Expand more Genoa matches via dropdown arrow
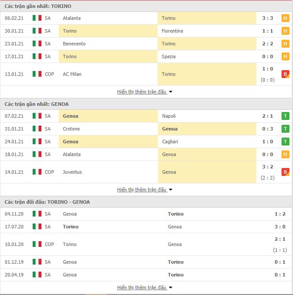The width and height of the screenshot is (293, 295). point(171,190)
